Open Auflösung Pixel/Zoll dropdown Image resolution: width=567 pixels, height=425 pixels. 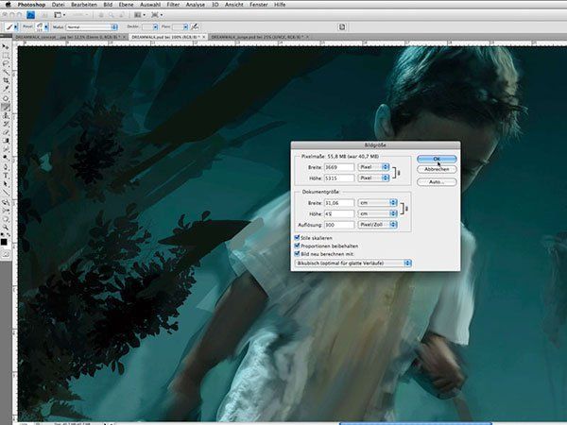click(x=377, y=225)
